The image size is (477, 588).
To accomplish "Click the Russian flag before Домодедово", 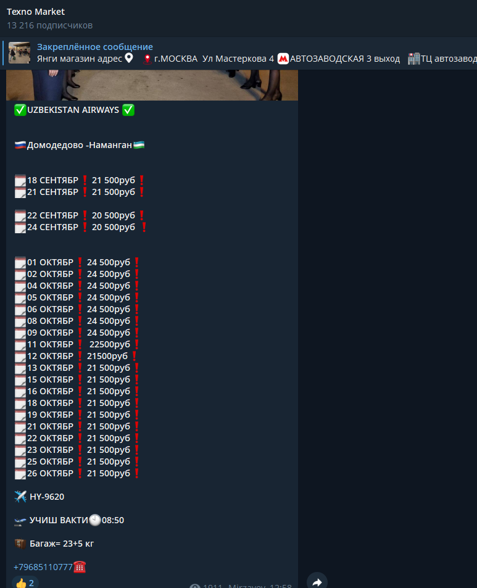I will (20, 145).
